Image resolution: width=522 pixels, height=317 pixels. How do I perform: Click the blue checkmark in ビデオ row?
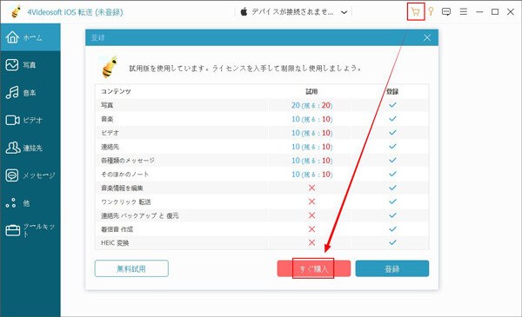pyautogui.click(x=392, y=132)
